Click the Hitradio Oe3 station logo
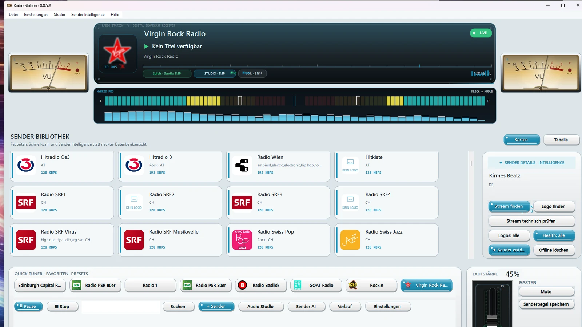 point(26,165)
